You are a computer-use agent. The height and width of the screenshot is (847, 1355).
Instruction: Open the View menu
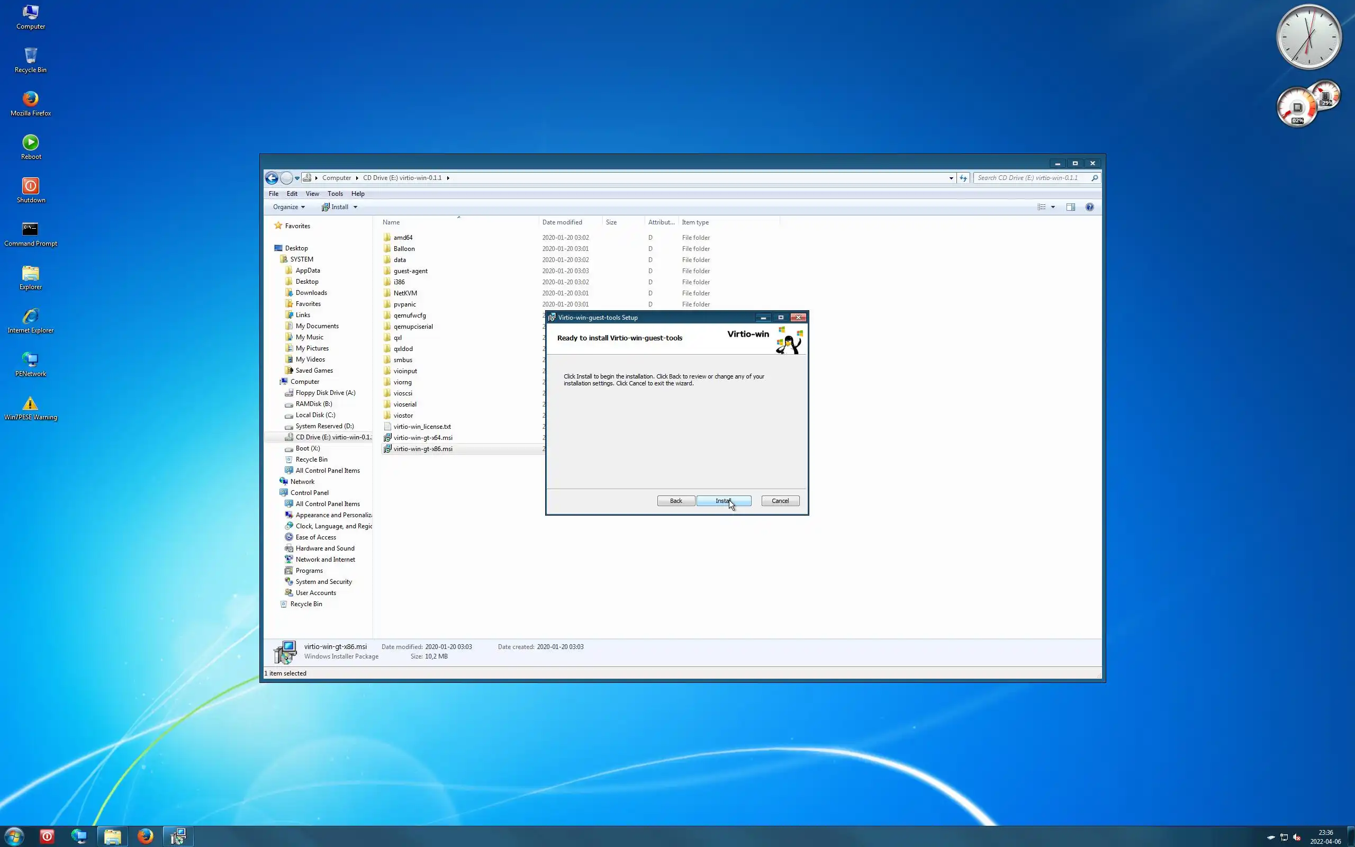[x=312, y=194]
